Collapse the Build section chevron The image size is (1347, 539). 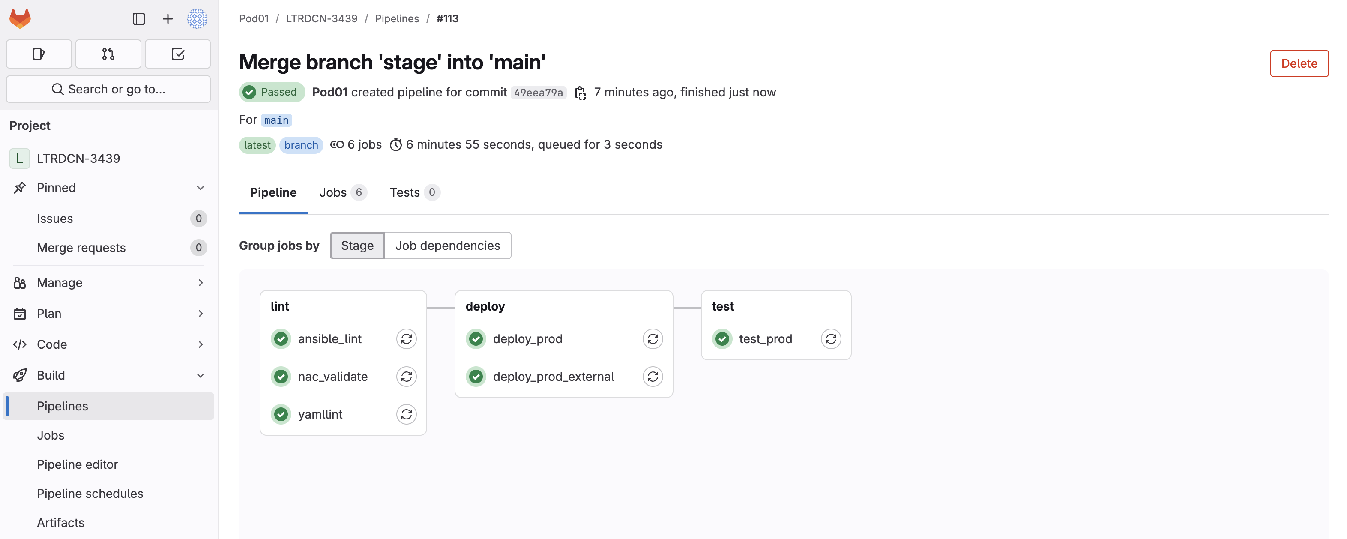pyautogui.click(x=200, y=375)
